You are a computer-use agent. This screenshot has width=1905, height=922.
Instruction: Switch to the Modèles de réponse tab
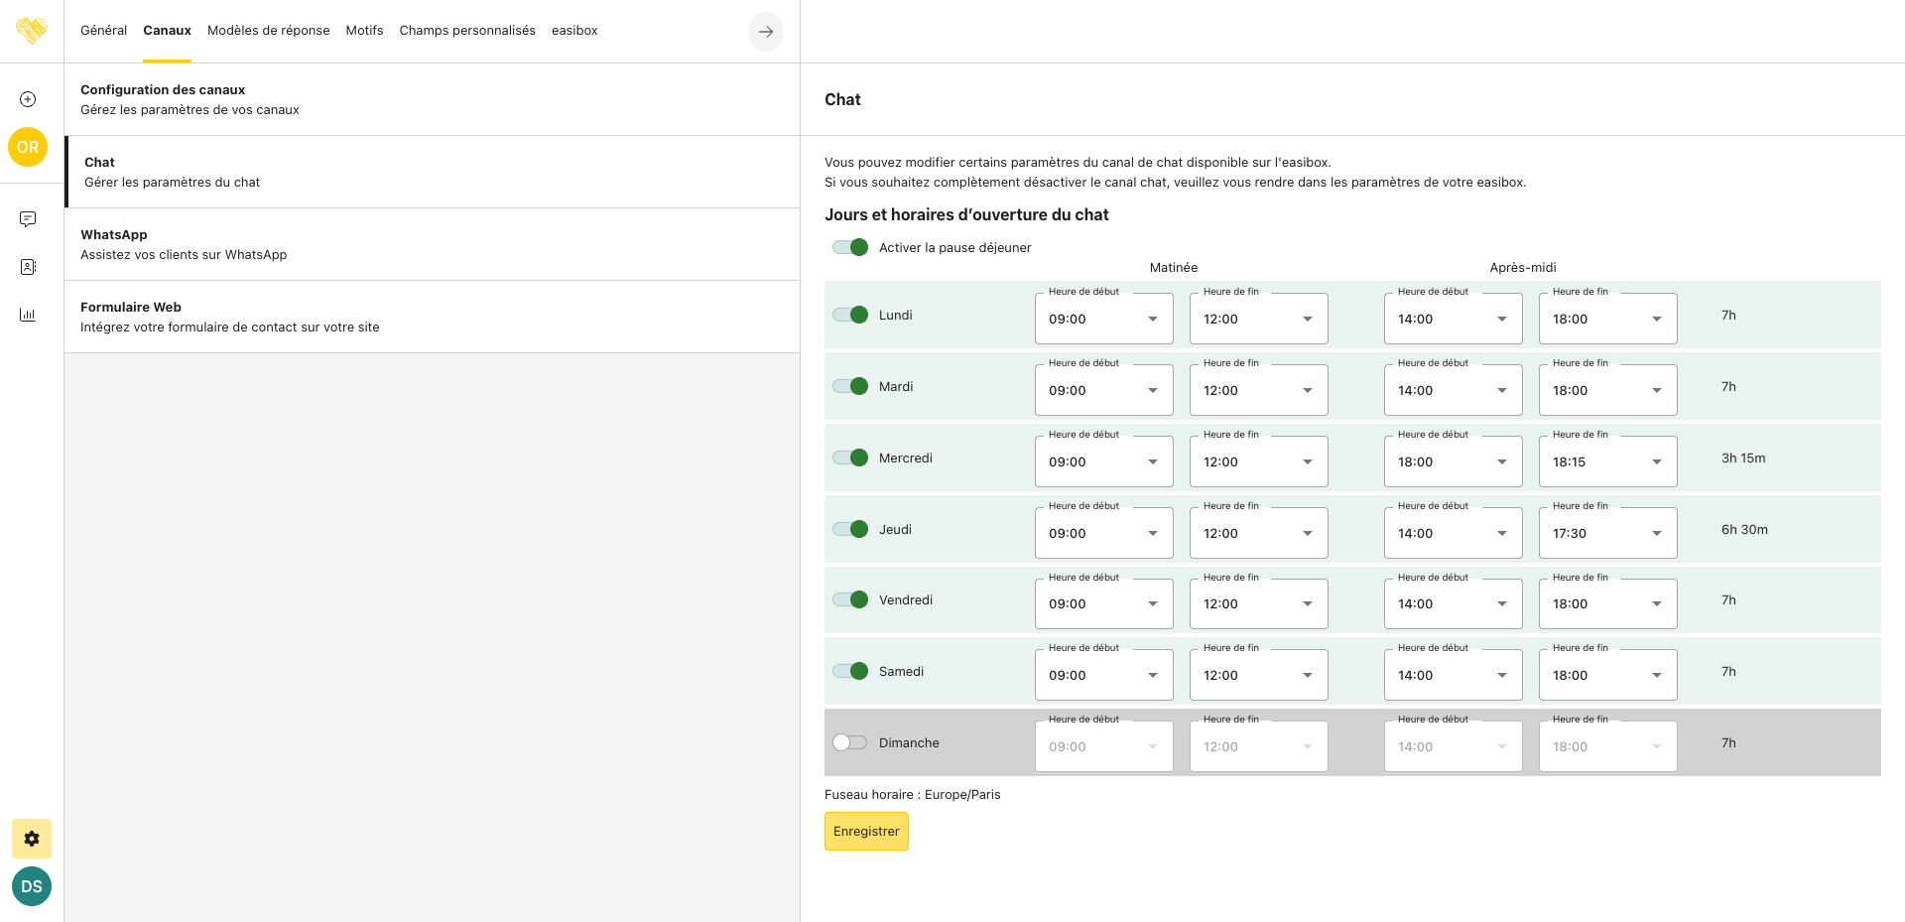pos(268,31)
